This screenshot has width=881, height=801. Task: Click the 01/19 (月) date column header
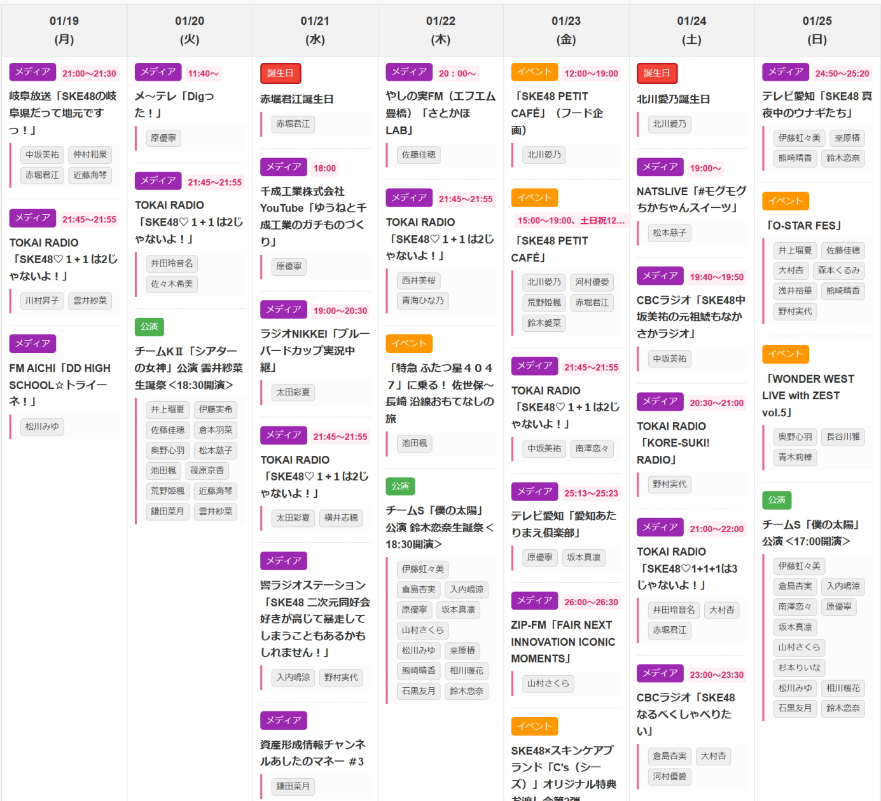[x=64, y=30]
